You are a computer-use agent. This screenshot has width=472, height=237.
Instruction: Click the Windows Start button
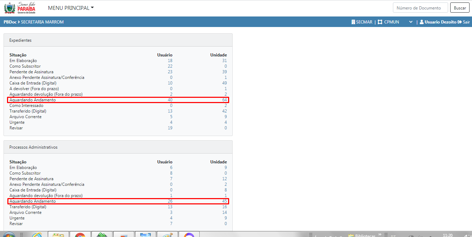click(x=8, y=235)
